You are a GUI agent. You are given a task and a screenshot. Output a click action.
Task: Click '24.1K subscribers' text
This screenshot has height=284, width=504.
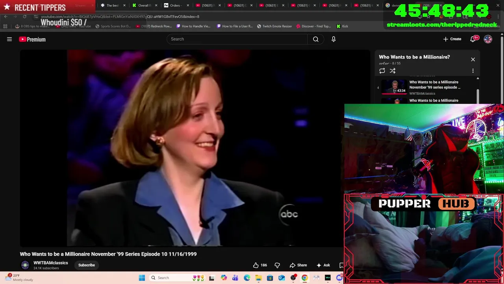pyautogui.click(x=46, y=268)
